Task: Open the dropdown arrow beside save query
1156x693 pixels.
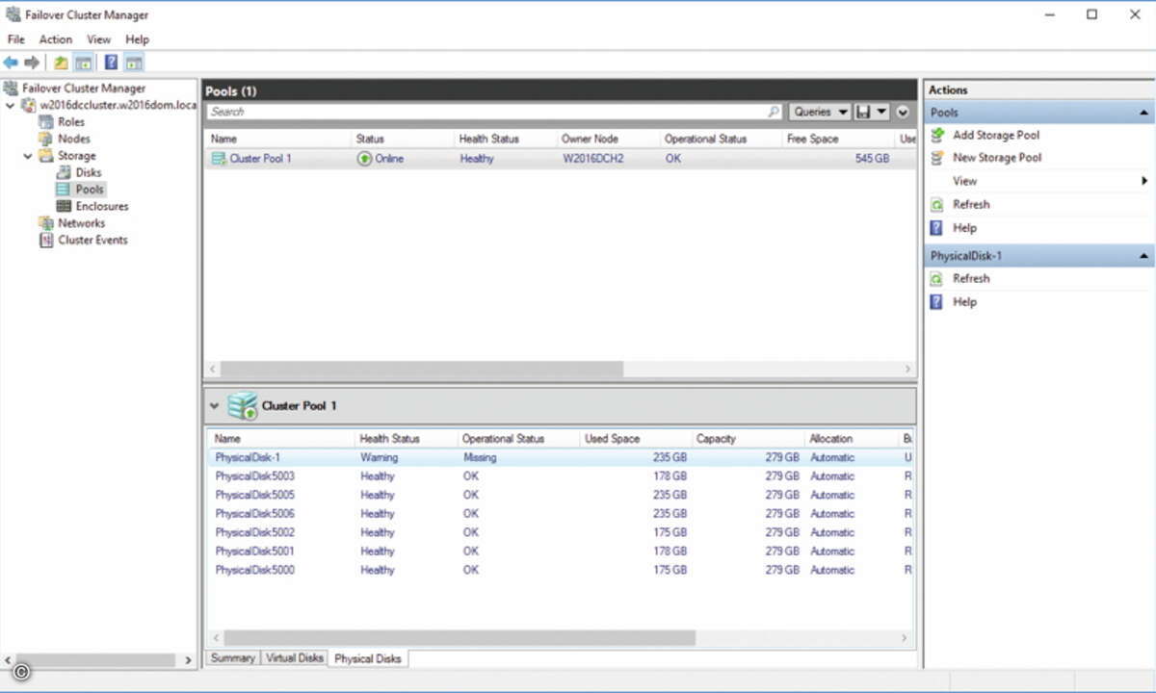Action: coord(881,112)
